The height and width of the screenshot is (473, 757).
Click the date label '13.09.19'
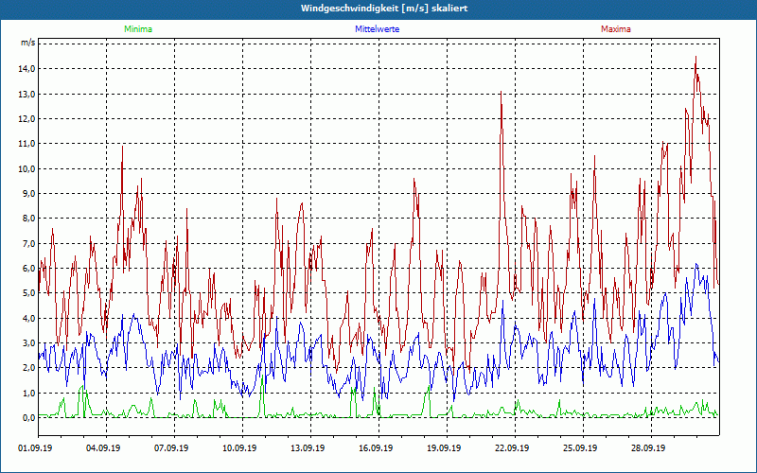[308, 447]
